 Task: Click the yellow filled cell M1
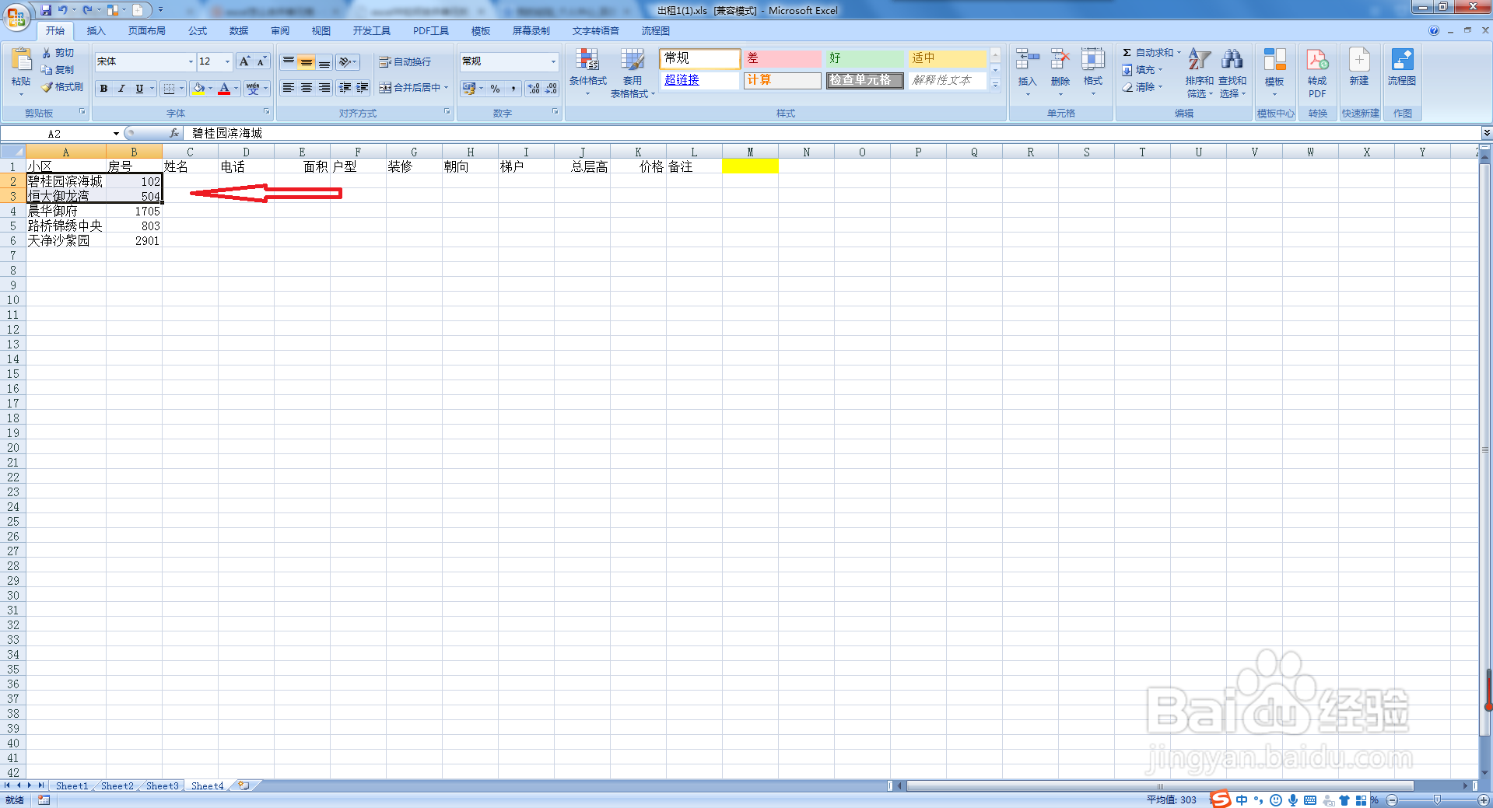click(x=750, y=166)
